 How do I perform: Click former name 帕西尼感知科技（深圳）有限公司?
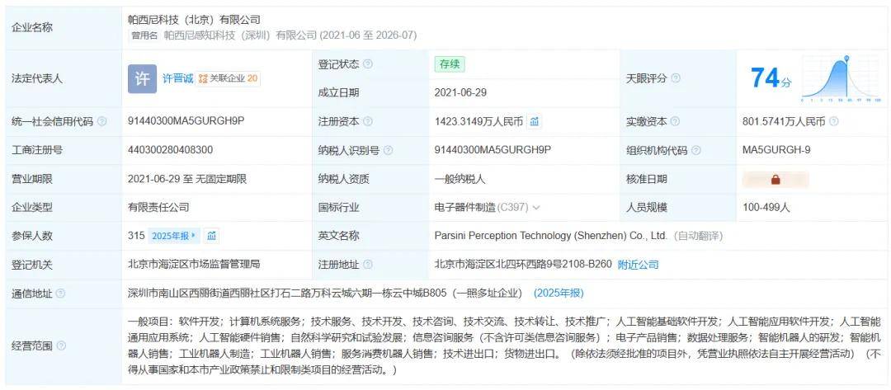pyautogui.click(x=240, y=35)
